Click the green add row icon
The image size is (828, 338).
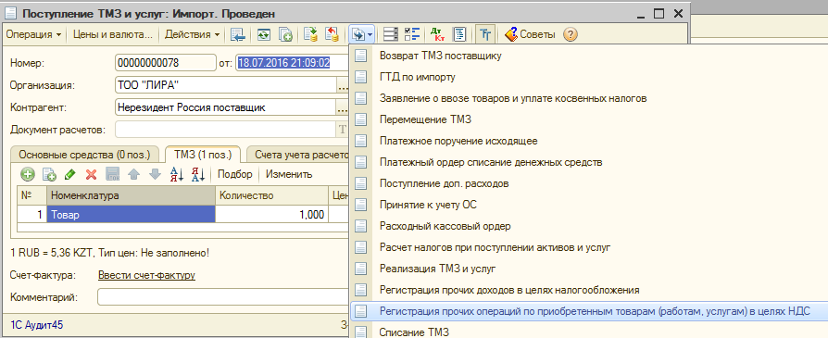[28, 174]
